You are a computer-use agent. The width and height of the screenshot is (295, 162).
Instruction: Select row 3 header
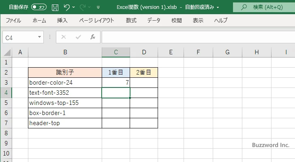tap(6, 83)
